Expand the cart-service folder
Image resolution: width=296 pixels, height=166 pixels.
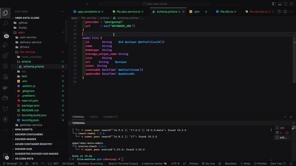[x=28, y=37]
